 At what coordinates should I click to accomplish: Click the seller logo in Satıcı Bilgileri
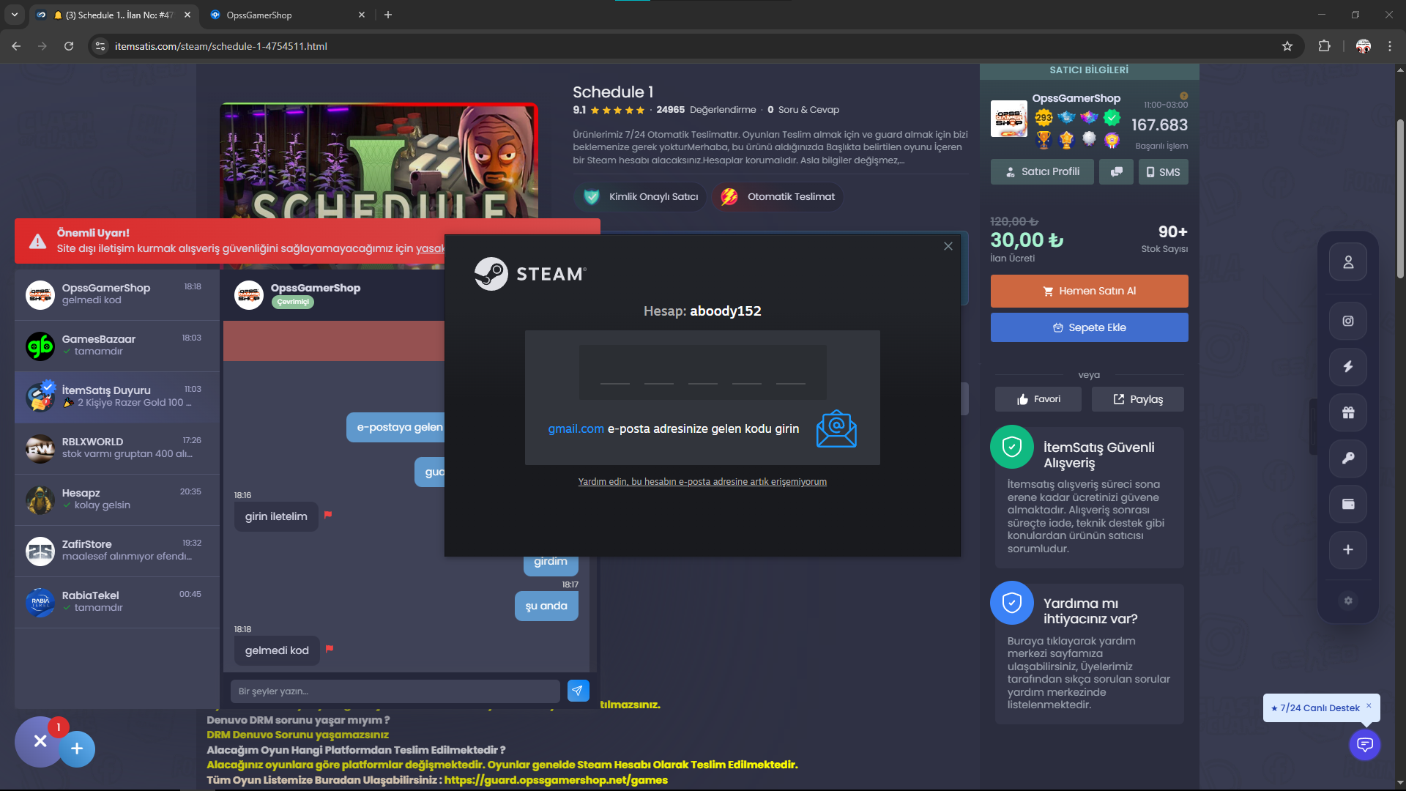[x=1009, y=119]
